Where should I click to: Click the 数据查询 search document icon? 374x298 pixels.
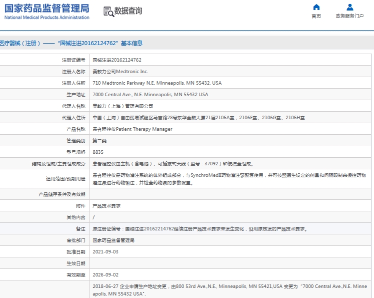pyautogui.click(x=108, y=12)
